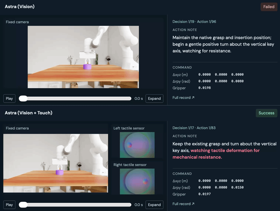This screenshot has height=211, width=280.
Task: Click the "Fixed camera" label in Astra (Vision + Touch)
Action: (x=17, y=128)
